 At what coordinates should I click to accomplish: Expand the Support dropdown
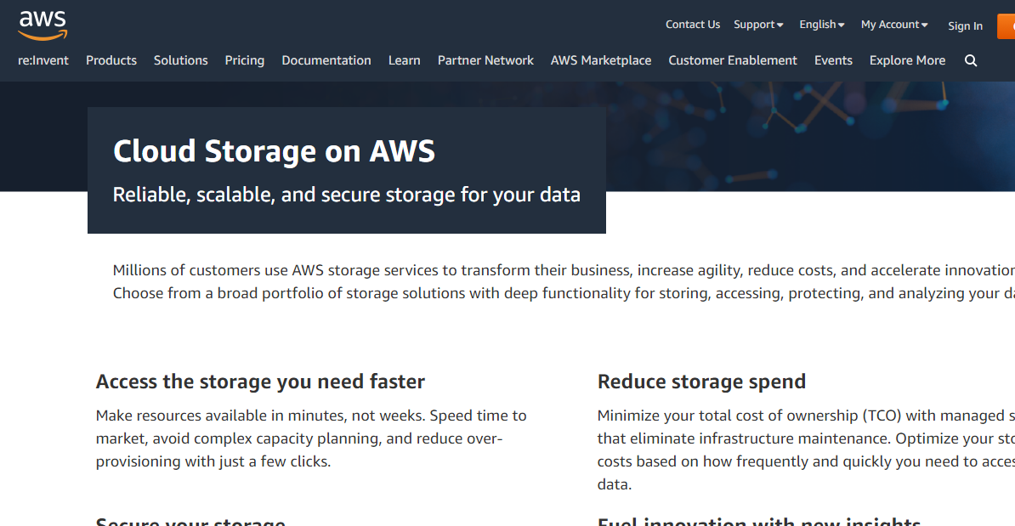coord(758,25)
